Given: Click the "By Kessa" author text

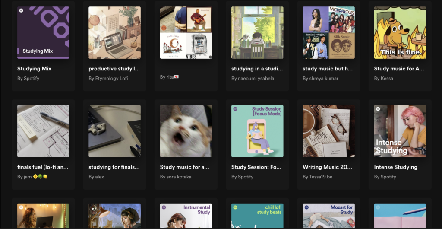Looking at the screenshot, I should [x=383, y=78].
